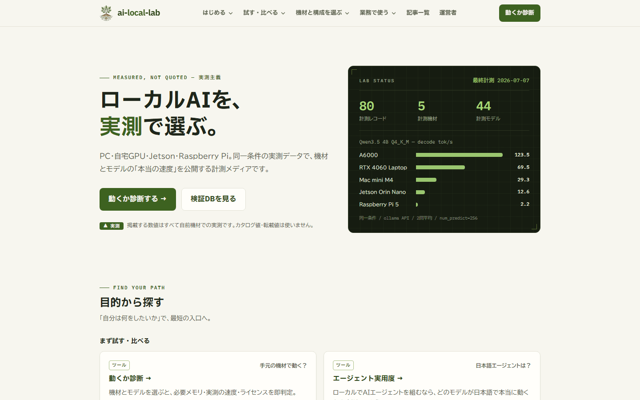Click the 目的から探す section heading
This screenshot has width=640, height=400.
click(132, 302)
